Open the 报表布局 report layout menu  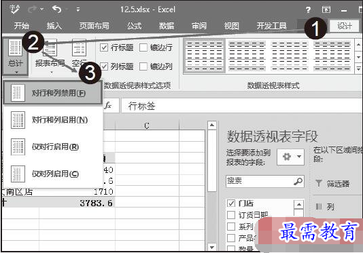[50, 56]
